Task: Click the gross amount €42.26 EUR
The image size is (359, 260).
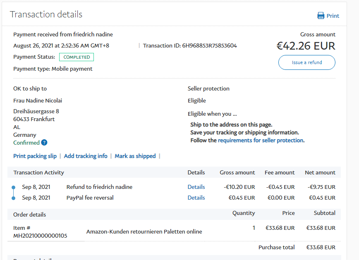Action: [306, 45]
